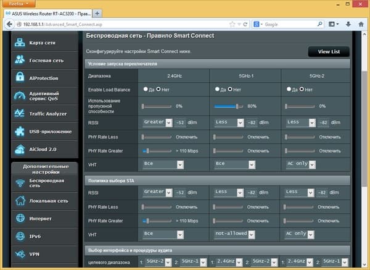Open the downloads arrow icon
This screenshot has width=370, height=270.
[348, 24]
